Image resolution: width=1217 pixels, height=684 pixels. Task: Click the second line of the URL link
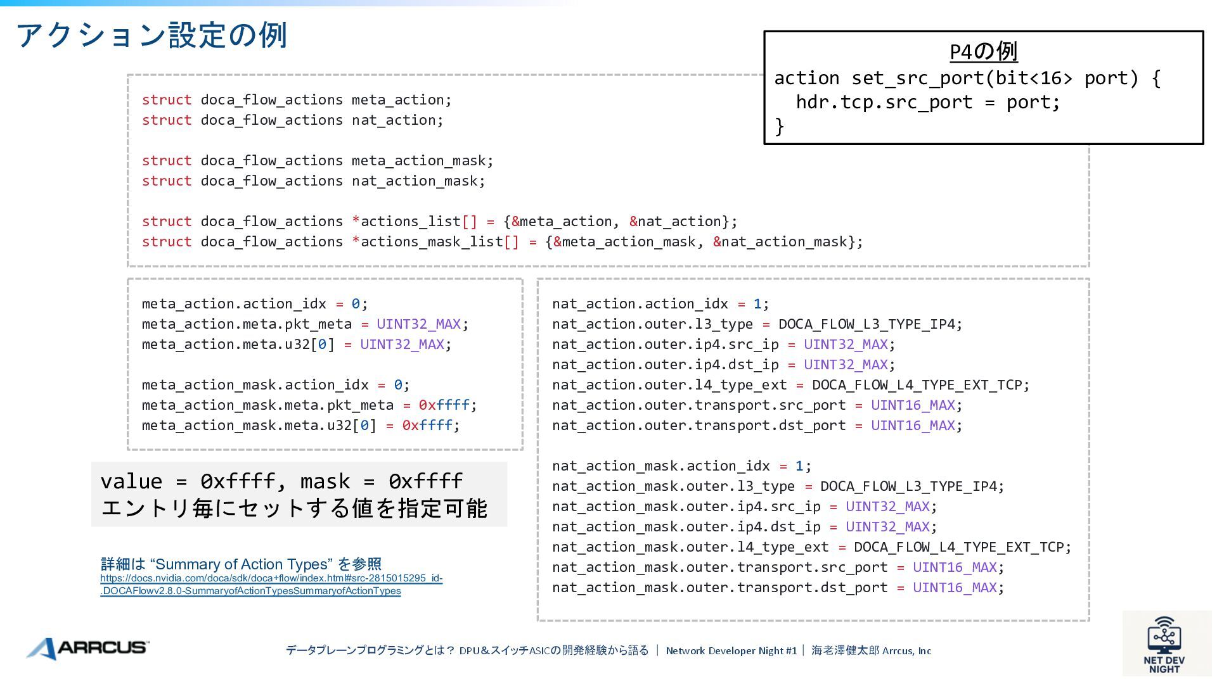tap(250, 591)
